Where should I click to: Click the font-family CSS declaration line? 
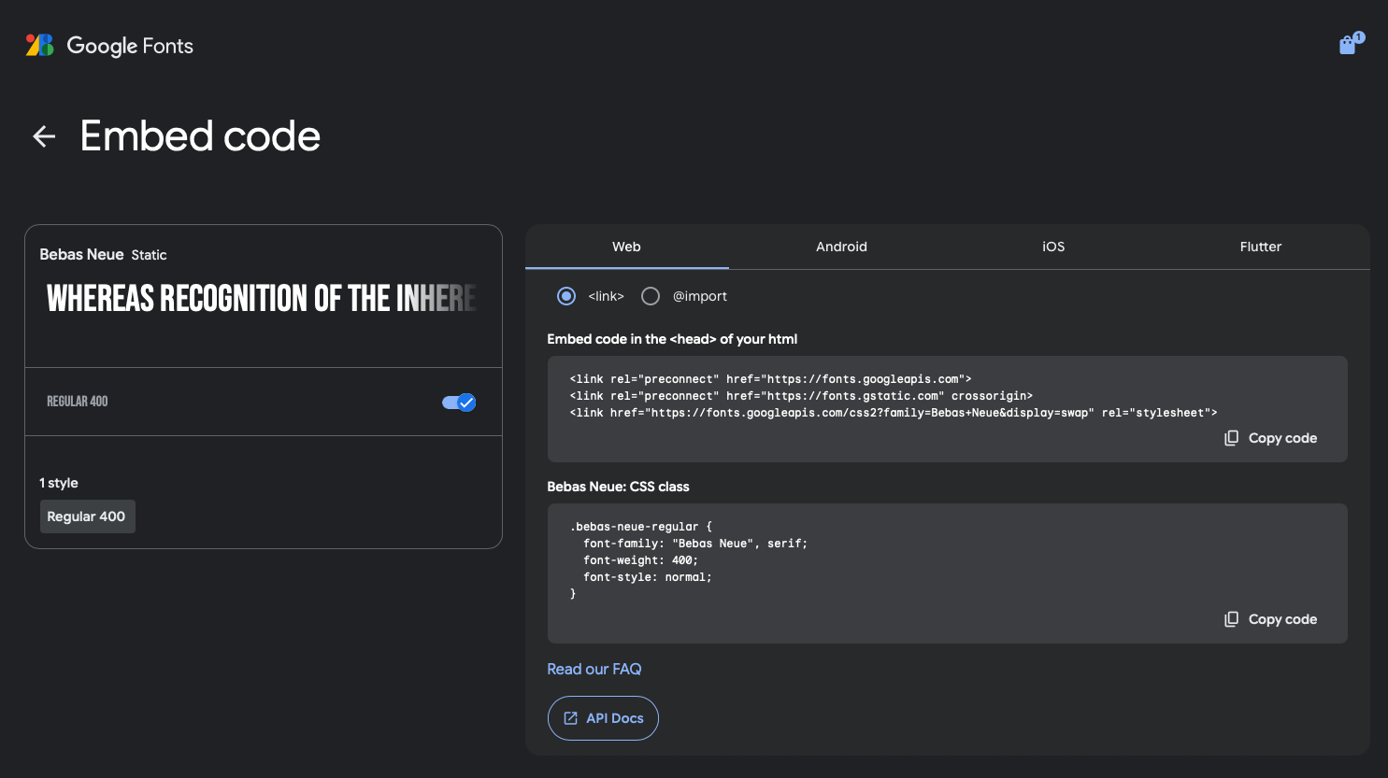(x=695, y=544)
